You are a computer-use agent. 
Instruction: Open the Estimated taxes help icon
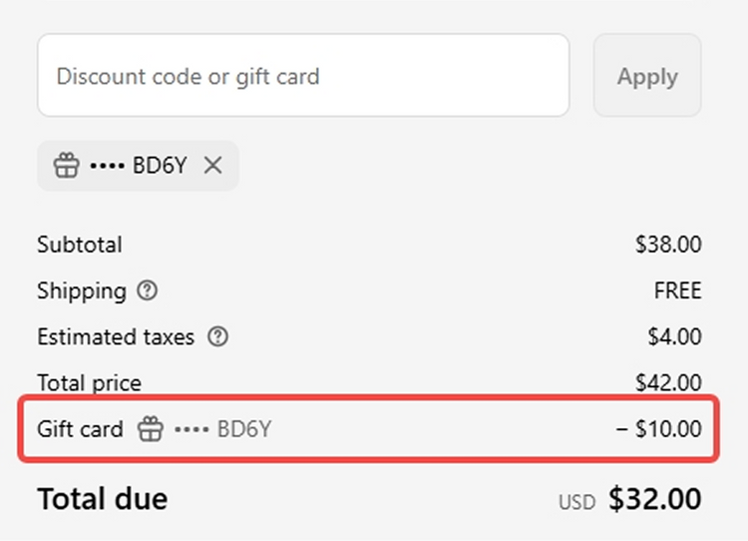point(217,337)
